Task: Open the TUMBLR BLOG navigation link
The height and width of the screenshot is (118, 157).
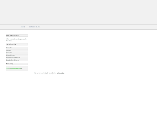Action: click(34, 27)
